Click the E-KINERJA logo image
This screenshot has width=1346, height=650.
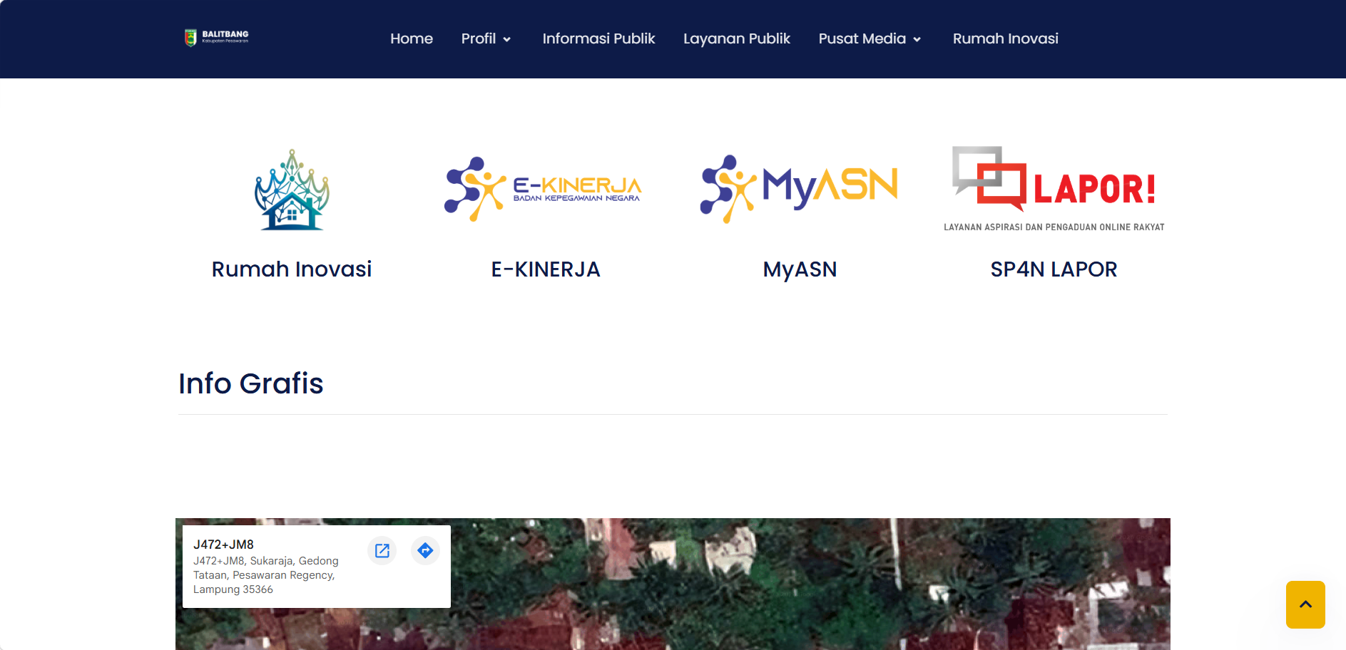[544, 189]
